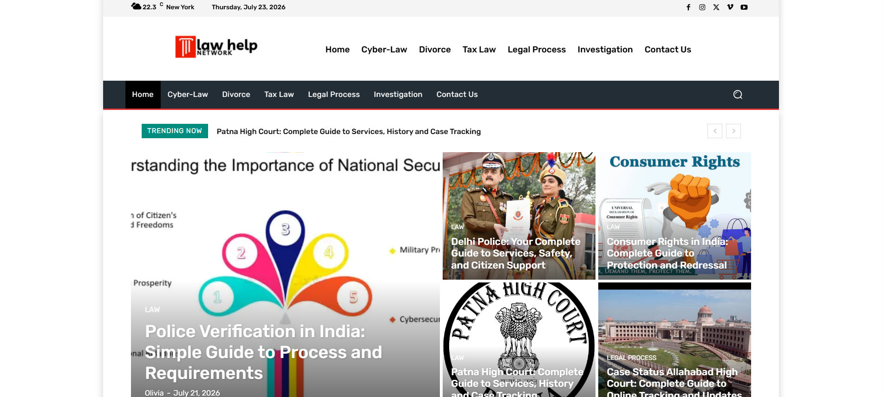Open the Police Verification in India article

point(263,352)
